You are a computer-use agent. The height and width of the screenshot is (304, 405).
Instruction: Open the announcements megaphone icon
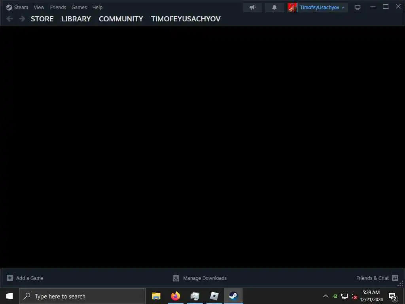pos(252,8)
